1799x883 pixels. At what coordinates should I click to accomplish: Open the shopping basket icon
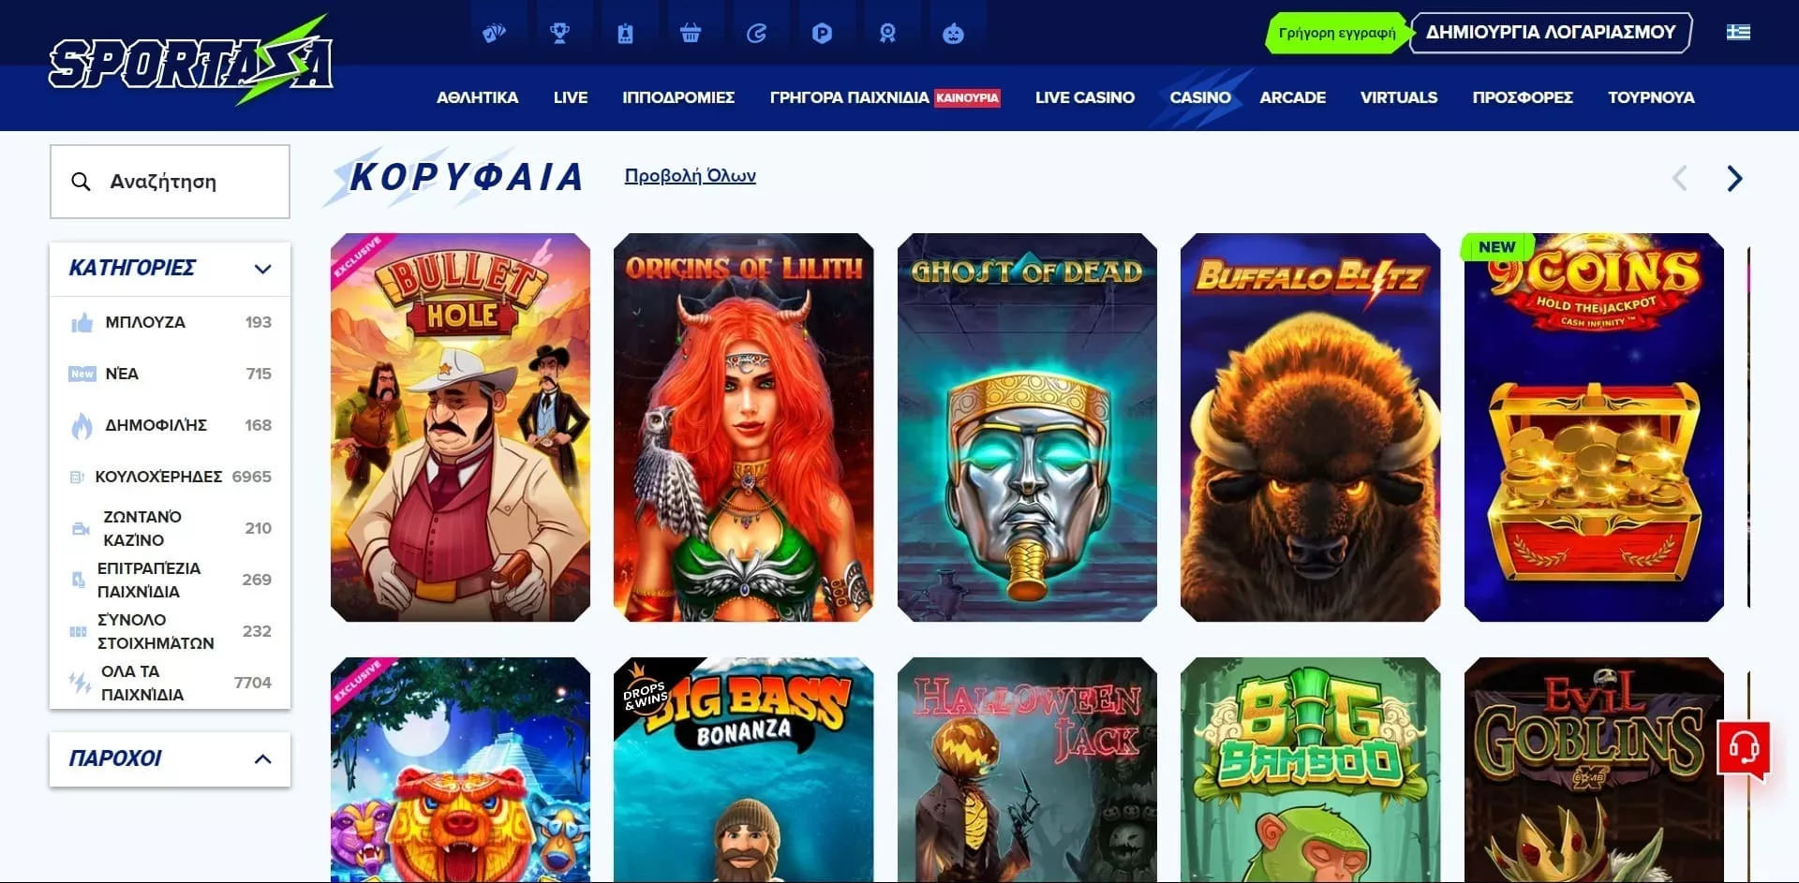coord(691,34)
